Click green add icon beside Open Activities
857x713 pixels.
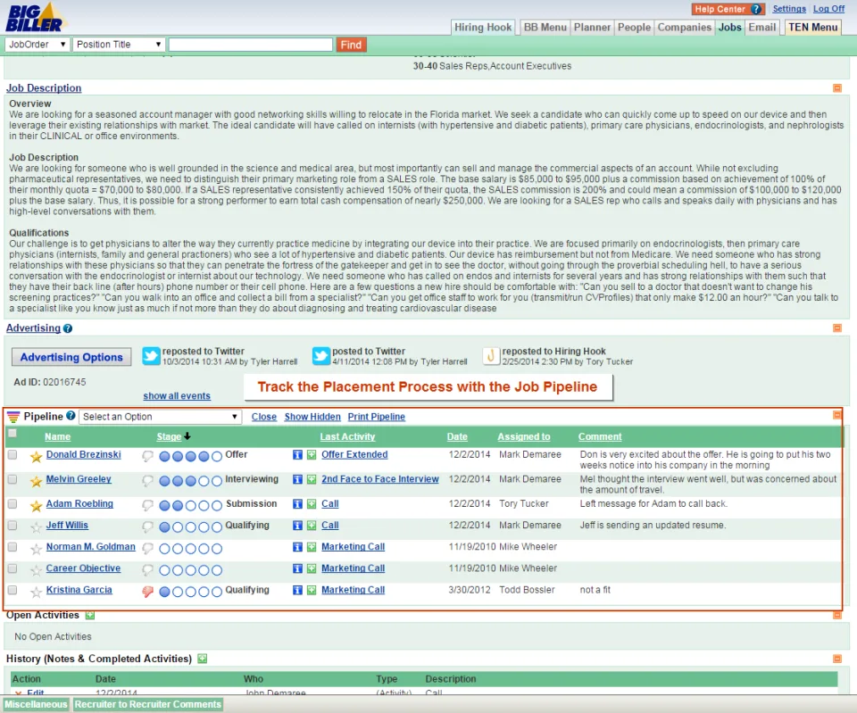(90, 615)
